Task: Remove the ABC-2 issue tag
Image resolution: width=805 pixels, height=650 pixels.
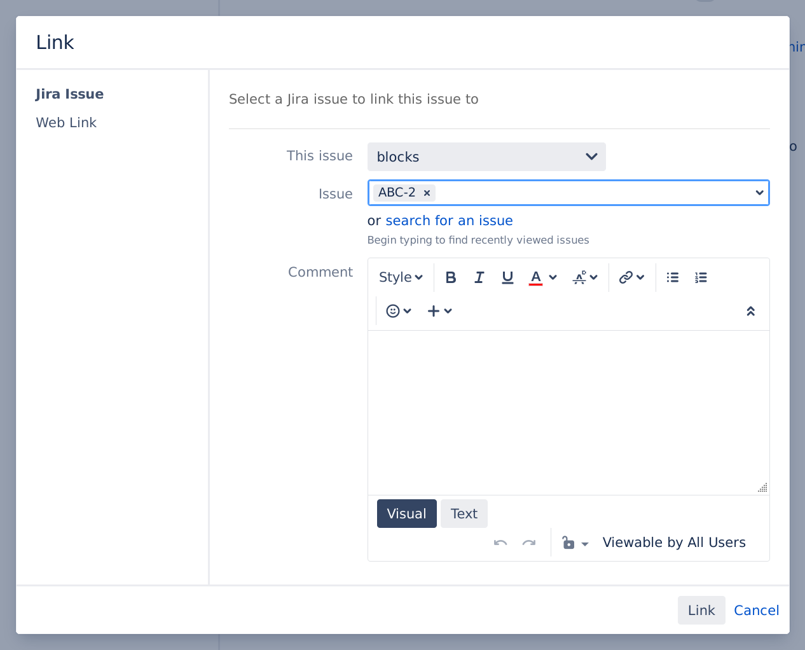Action: tap(427, 193)
